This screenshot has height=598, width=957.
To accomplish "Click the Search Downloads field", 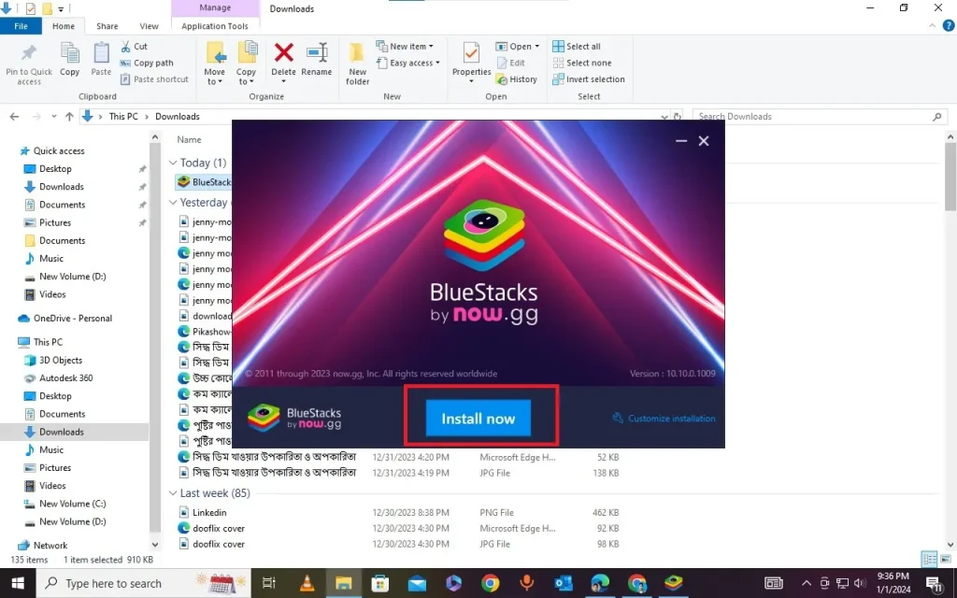I will pos(820,117).
